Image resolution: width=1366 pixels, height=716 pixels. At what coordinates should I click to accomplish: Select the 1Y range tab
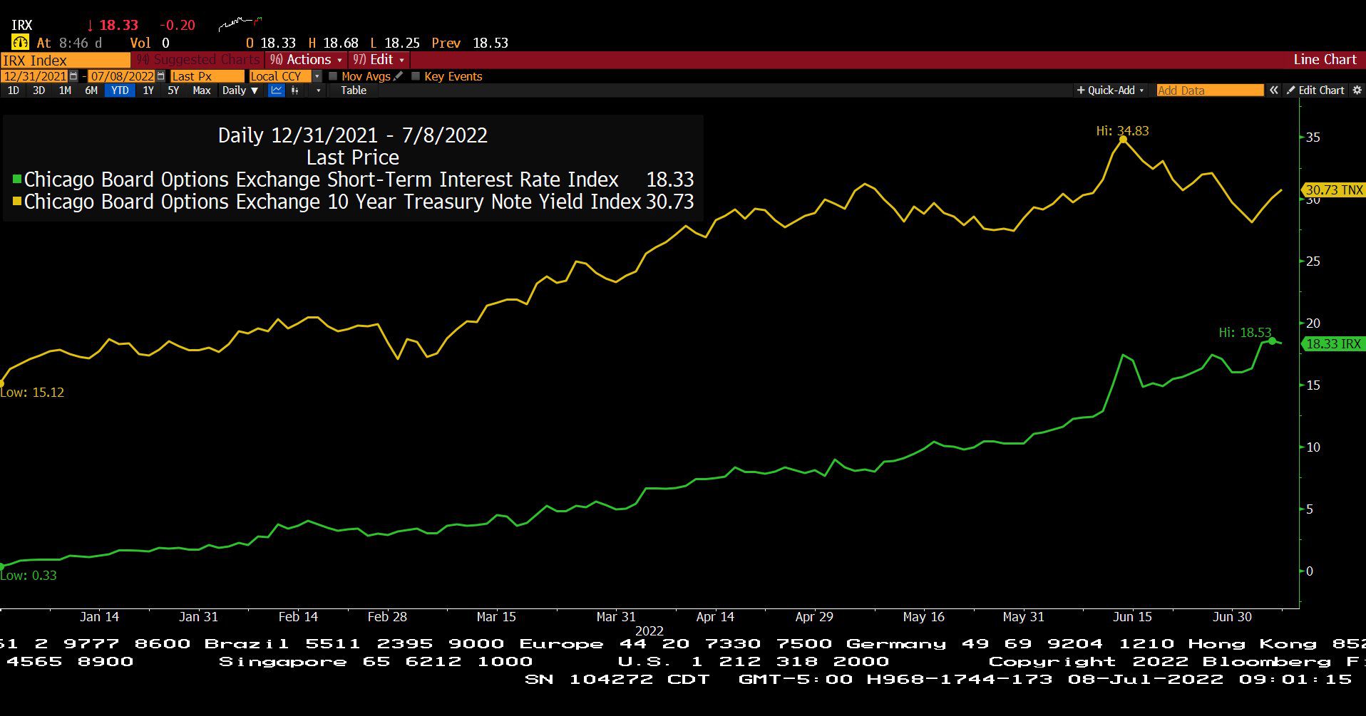coord(148,90)
